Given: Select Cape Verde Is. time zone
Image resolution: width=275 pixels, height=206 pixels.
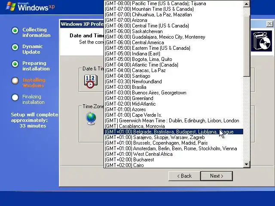Looking at the screenshot, I should 174,115.
